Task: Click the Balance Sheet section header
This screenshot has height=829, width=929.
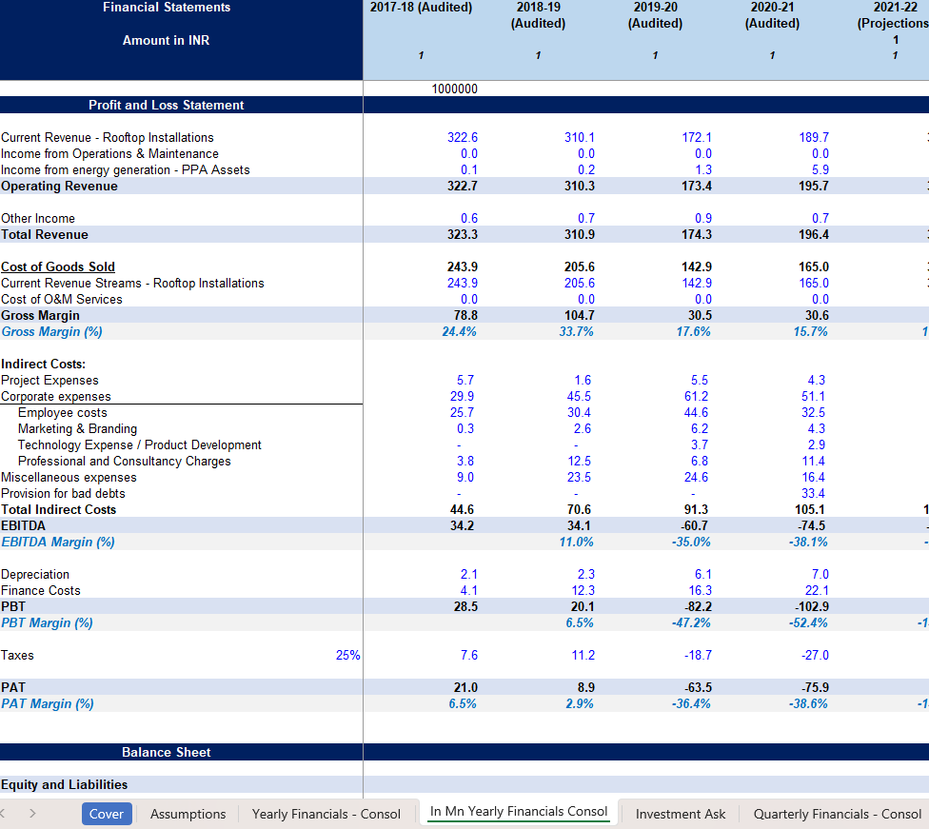Action: coord(167,752)
